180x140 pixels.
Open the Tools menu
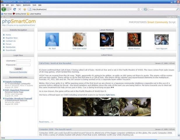[34, 5]
